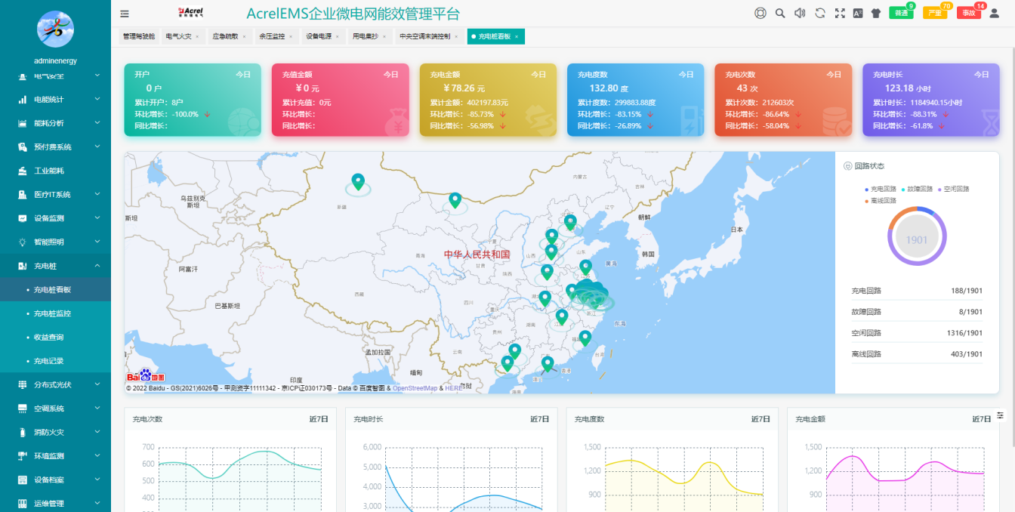Open the green 普通 alarm button
The height and width of the screenshot is (512, 1015).
(x=901, y=13)
